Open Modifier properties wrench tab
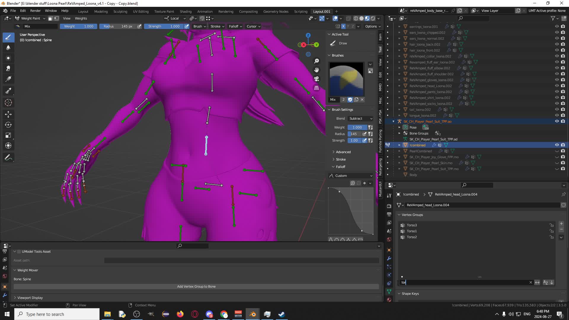Screen dimensions: 569x320 389,258
